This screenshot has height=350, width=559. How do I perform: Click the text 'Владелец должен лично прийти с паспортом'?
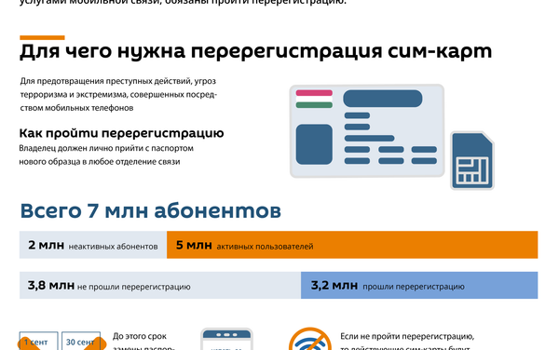coord(106,148)
